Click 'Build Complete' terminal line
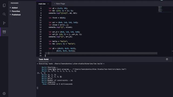The image size is (173, 97). (x=48, y=82)
